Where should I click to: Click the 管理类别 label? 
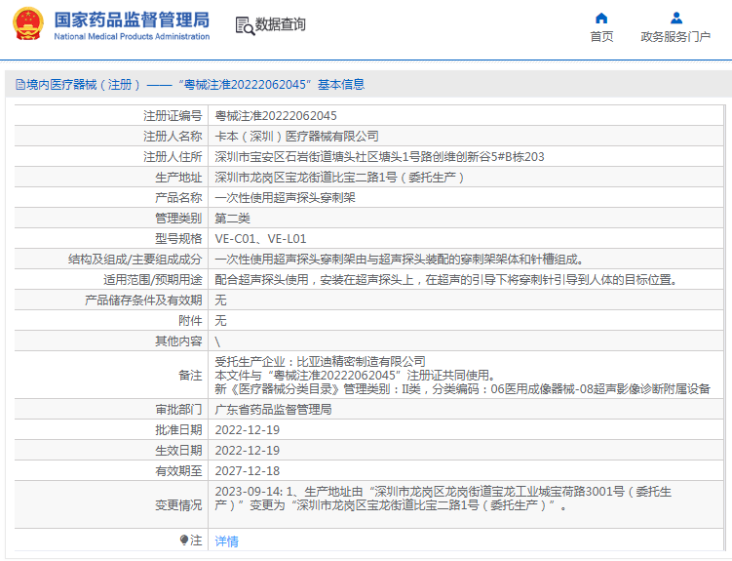pyautogui.click(x=178, y=219)
